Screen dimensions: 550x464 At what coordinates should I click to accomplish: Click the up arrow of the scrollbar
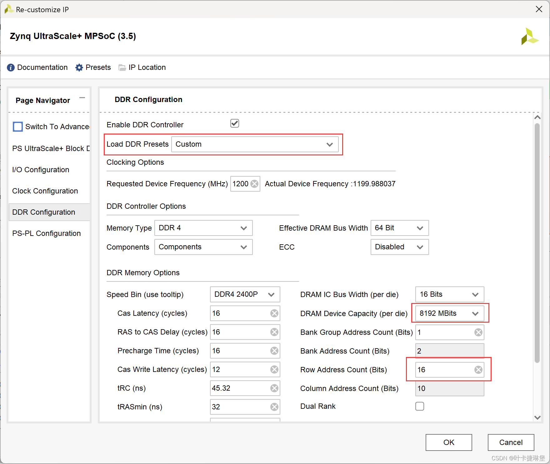537,117
